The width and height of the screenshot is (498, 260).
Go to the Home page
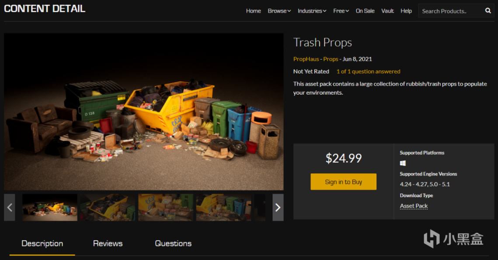[254, 11]
